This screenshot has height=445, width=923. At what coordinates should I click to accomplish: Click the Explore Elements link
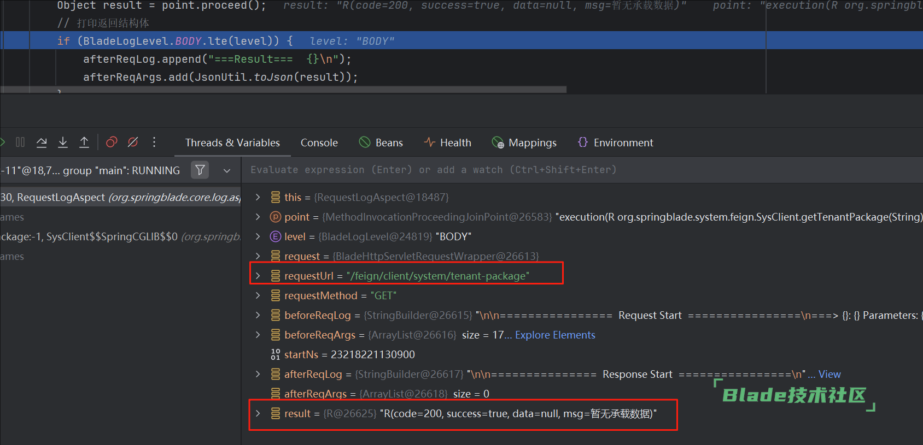[555, 335]
